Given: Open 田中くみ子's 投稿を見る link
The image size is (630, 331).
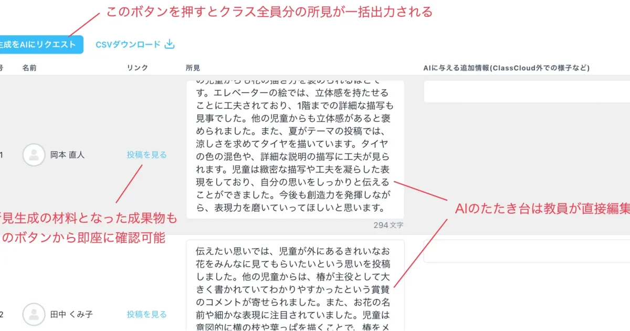Looking at the screenshot, I should point(146,314).
